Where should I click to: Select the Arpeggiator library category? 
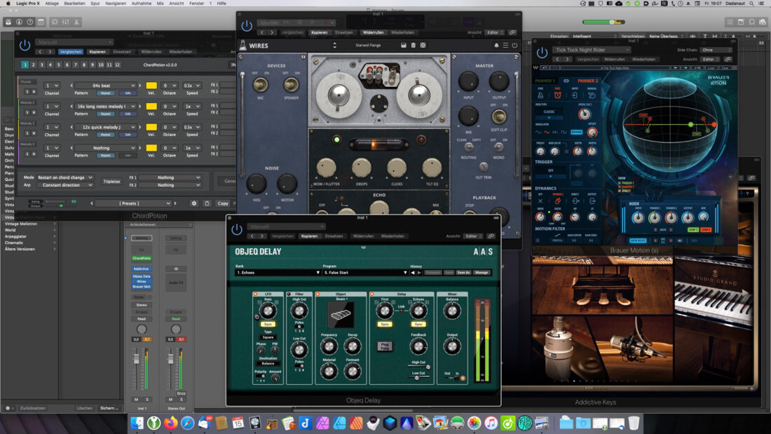[x=15, y=237]
